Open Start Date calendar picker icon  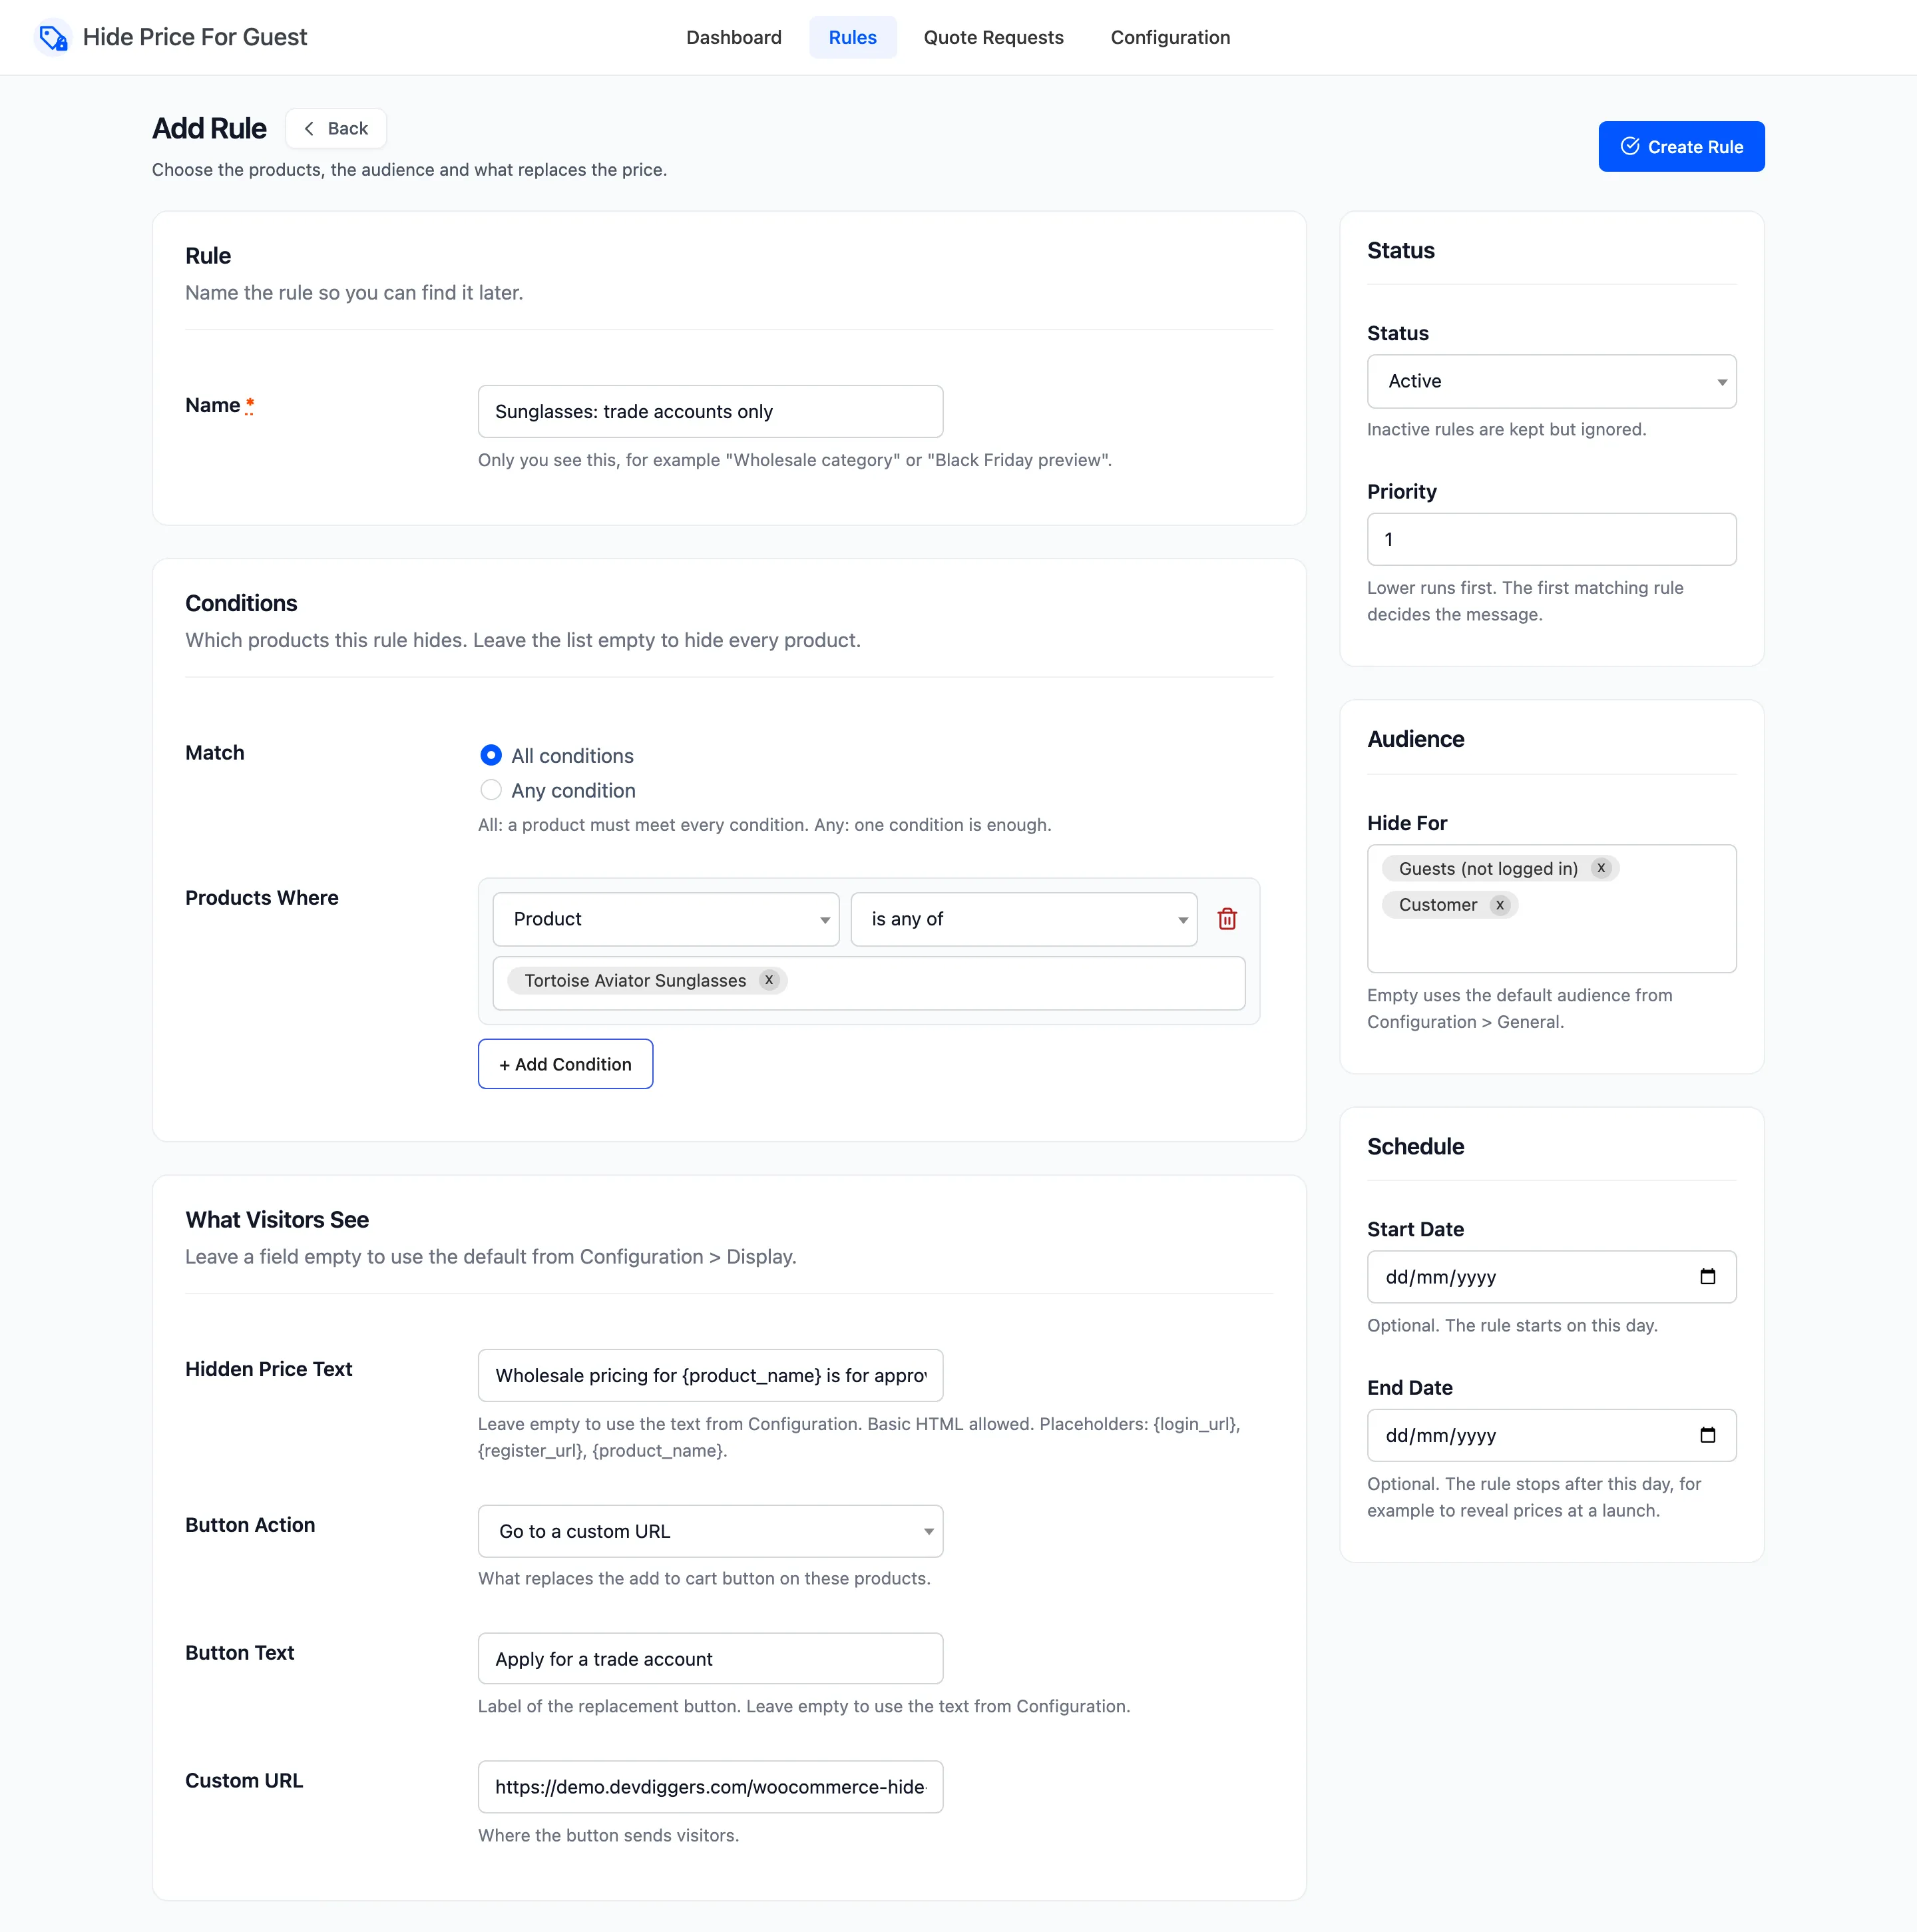pos(1708,1277)
